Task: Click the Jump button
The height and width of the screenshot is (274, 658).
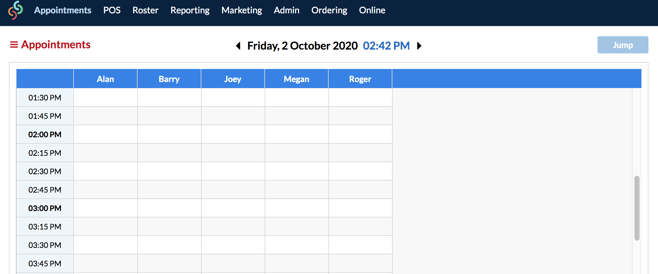Action: click(x=623, y=45)
